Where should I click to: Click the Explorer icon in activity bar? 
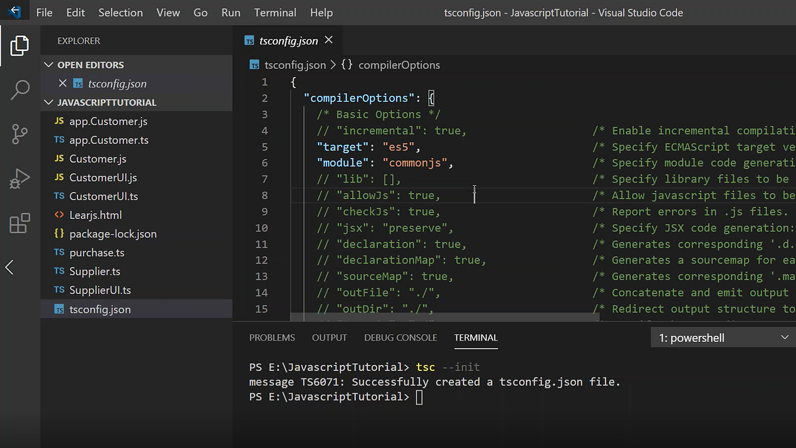20,45
